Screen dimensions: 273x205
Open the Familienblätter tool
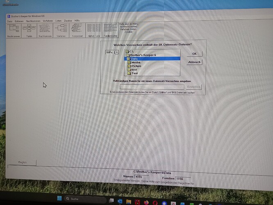110,31
